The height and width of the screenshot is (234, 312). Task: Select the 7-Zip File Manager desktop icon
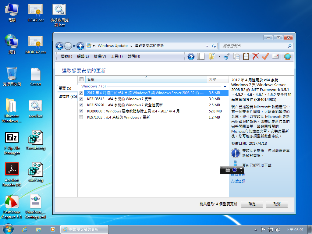(x=12, y=143)
